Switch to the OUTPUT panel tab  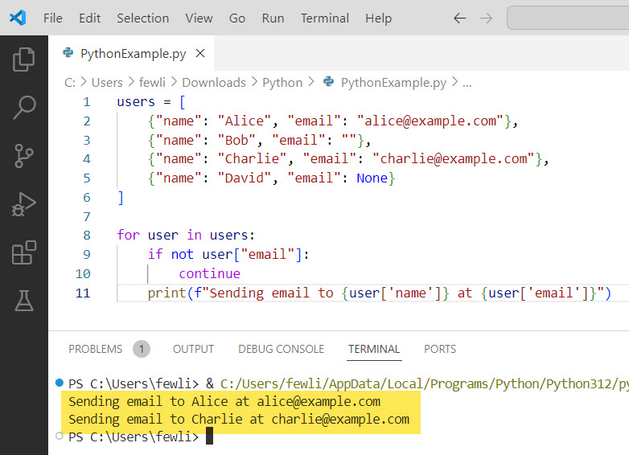[x=193, y=349]
